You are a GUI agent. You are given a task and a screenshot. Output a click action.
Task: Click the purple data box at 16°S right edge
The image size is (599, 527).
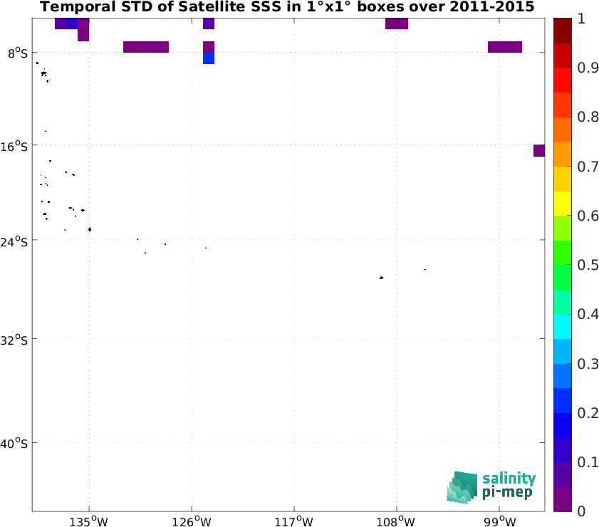(539, 150)
